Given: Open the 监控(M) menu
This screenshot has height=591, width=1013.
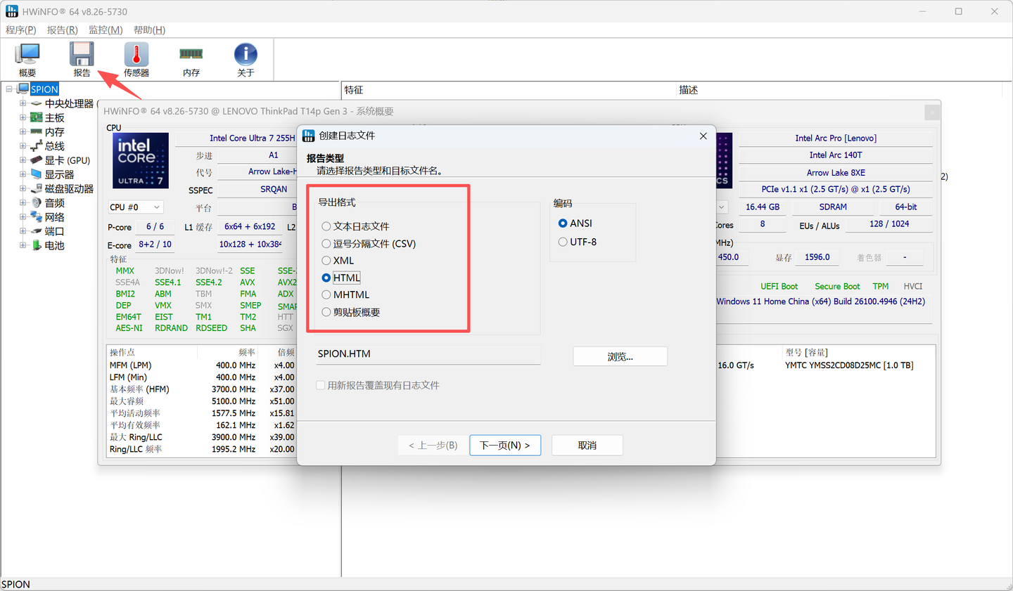Looking at the screenshot, I should point(106,30).
